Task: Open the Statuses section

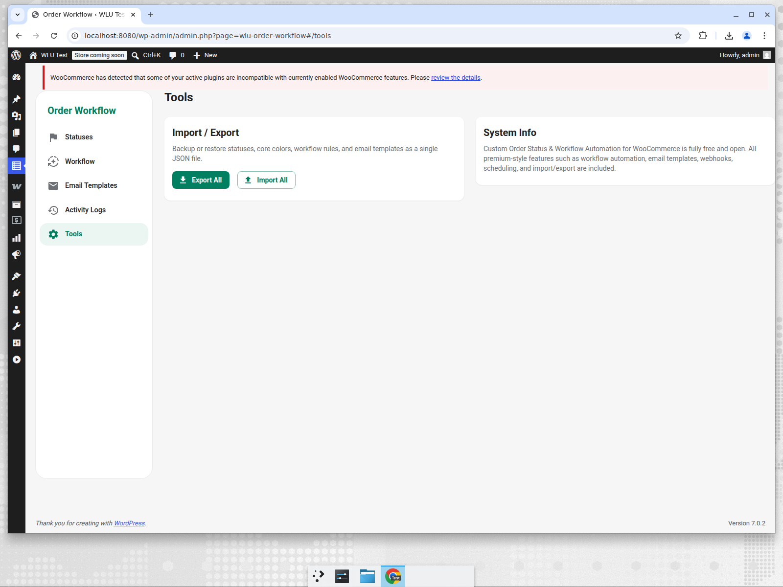Action: point(94,137)
